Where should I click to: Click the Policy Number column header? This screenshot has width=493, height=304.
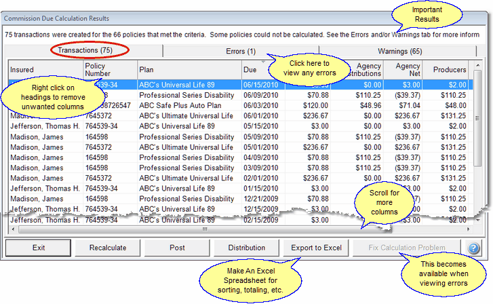(109, 70)
